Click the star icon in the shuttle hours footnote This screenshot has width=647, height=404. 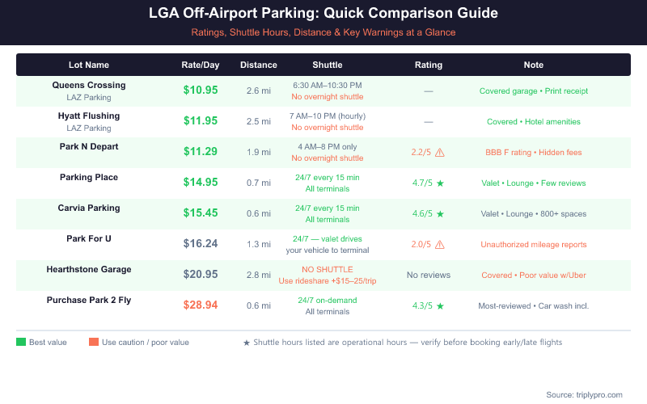click(x=247, y=343)
